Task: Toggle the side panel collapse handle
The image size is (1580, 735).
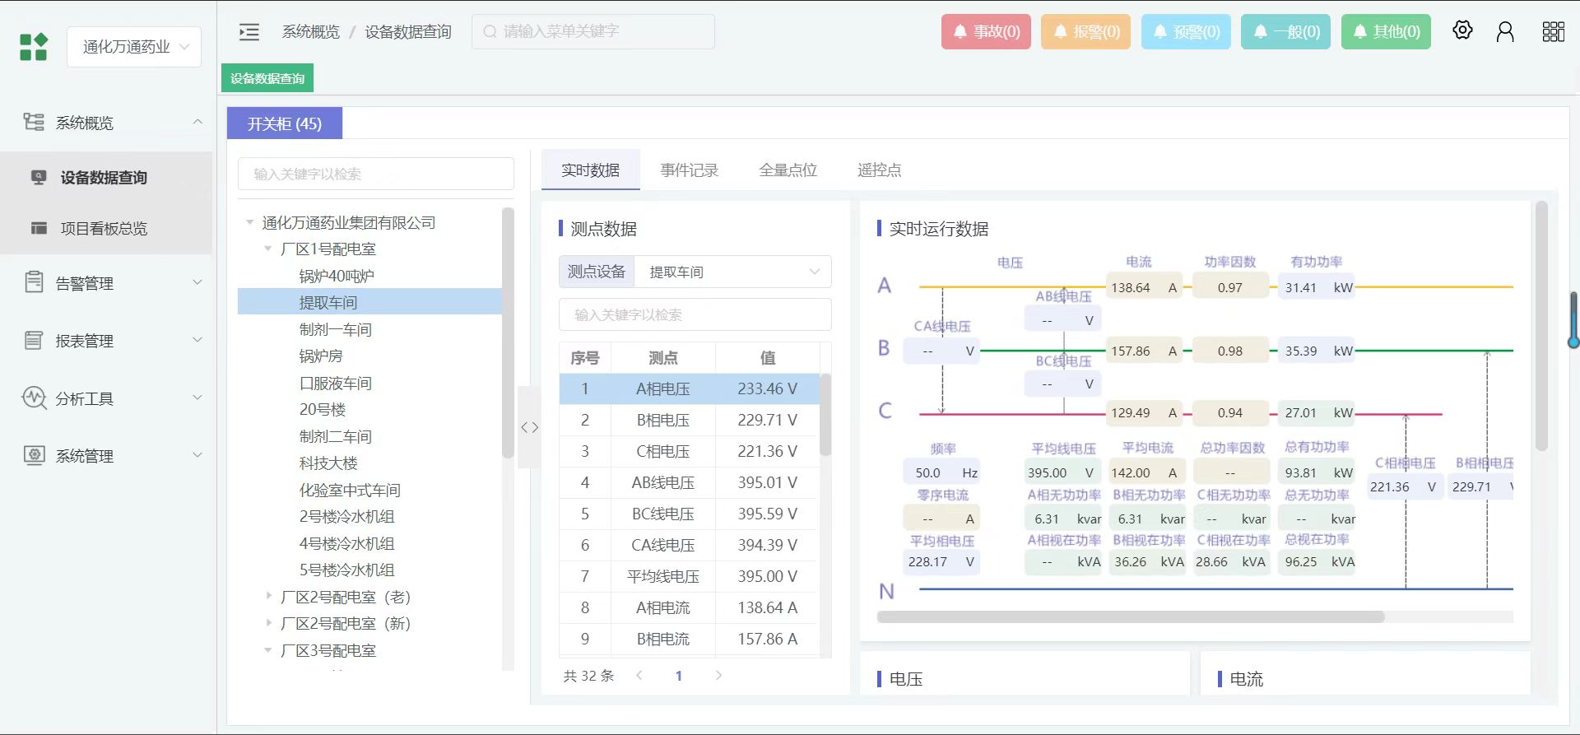Action: click(529, 427)
